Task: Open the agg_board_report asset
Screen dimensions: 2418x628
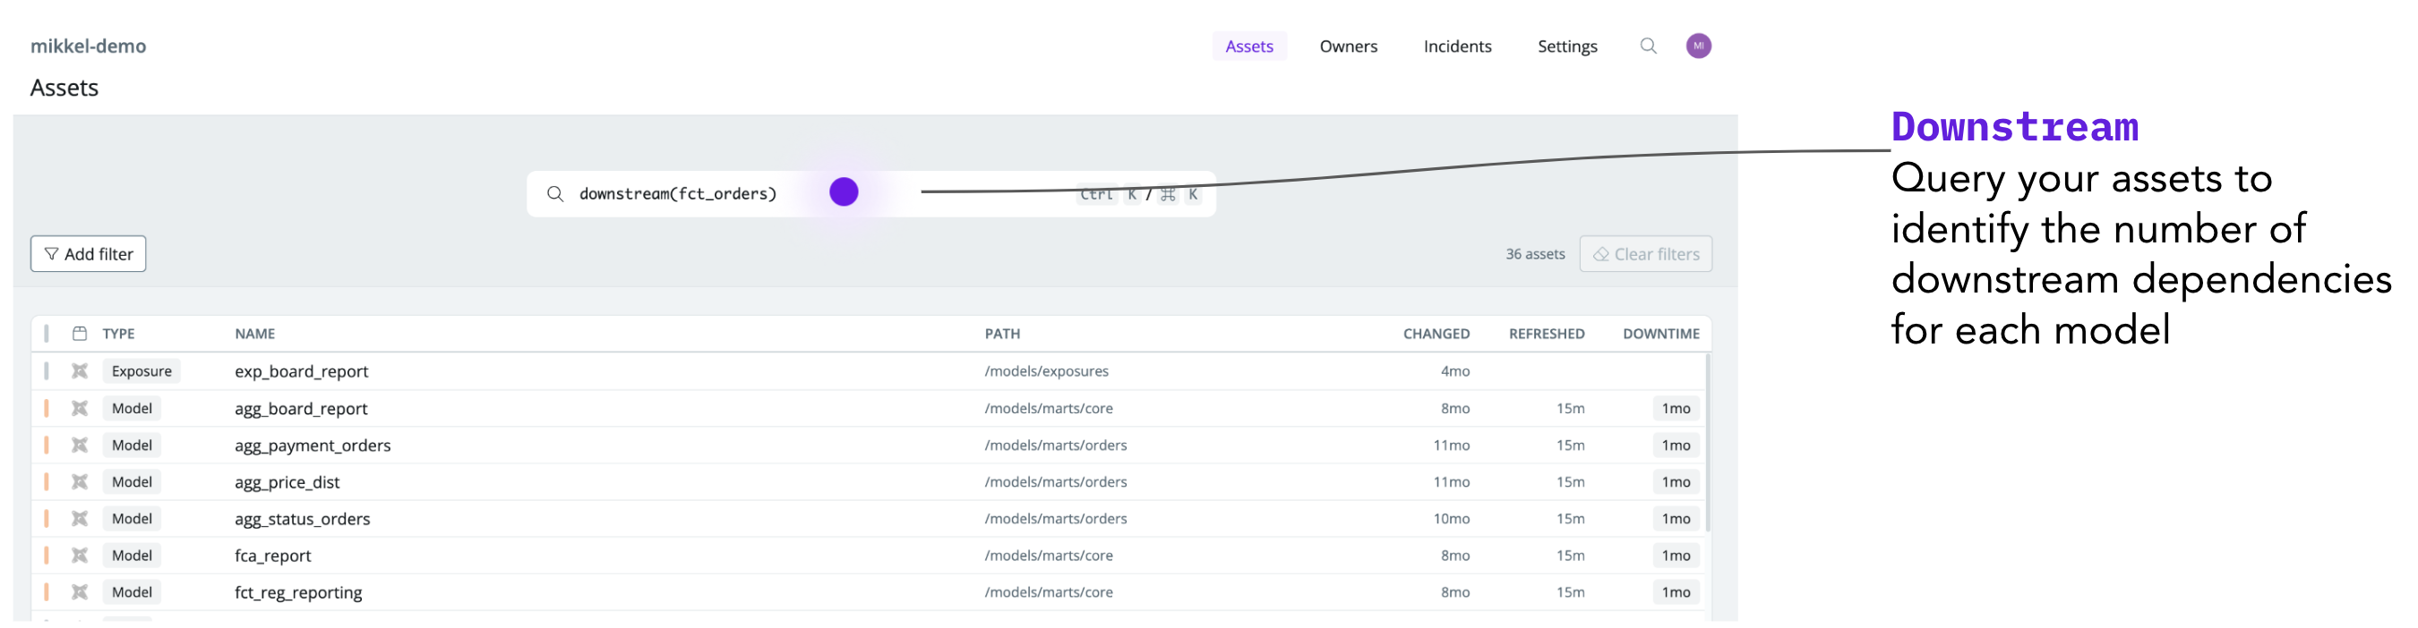Action: [300, 409]
